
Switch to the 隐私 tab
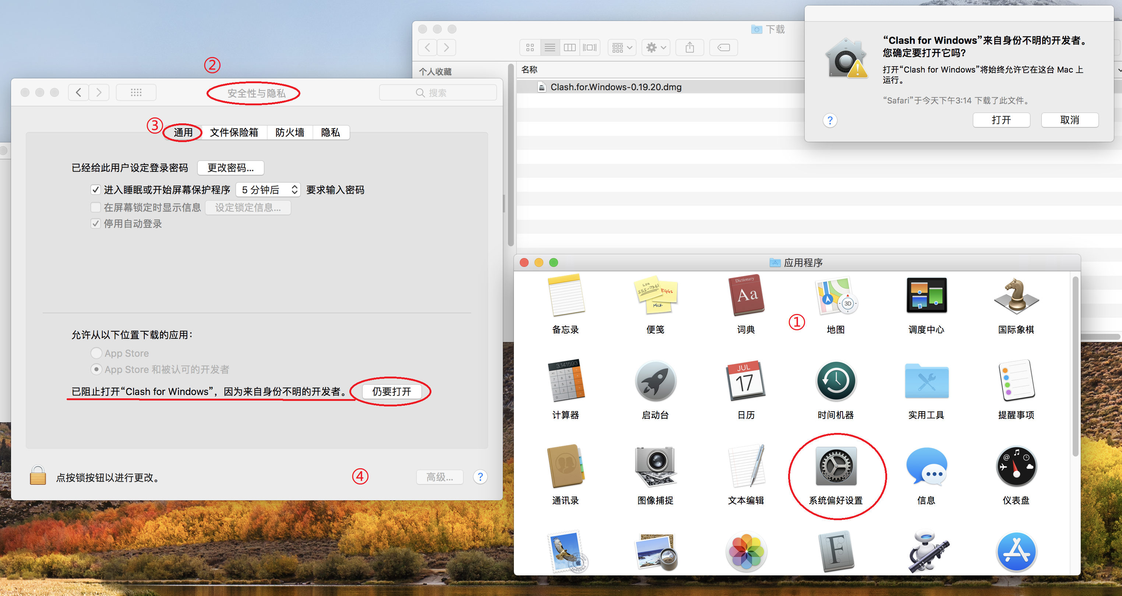(331, 132)
